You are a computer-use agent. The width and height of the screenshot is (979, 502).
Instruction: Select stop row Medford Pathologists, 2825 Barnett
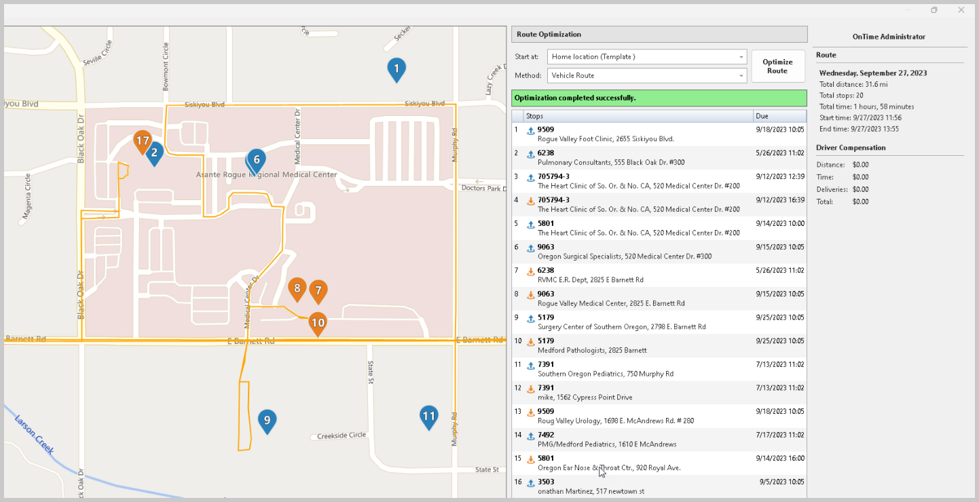coord(659,345)
